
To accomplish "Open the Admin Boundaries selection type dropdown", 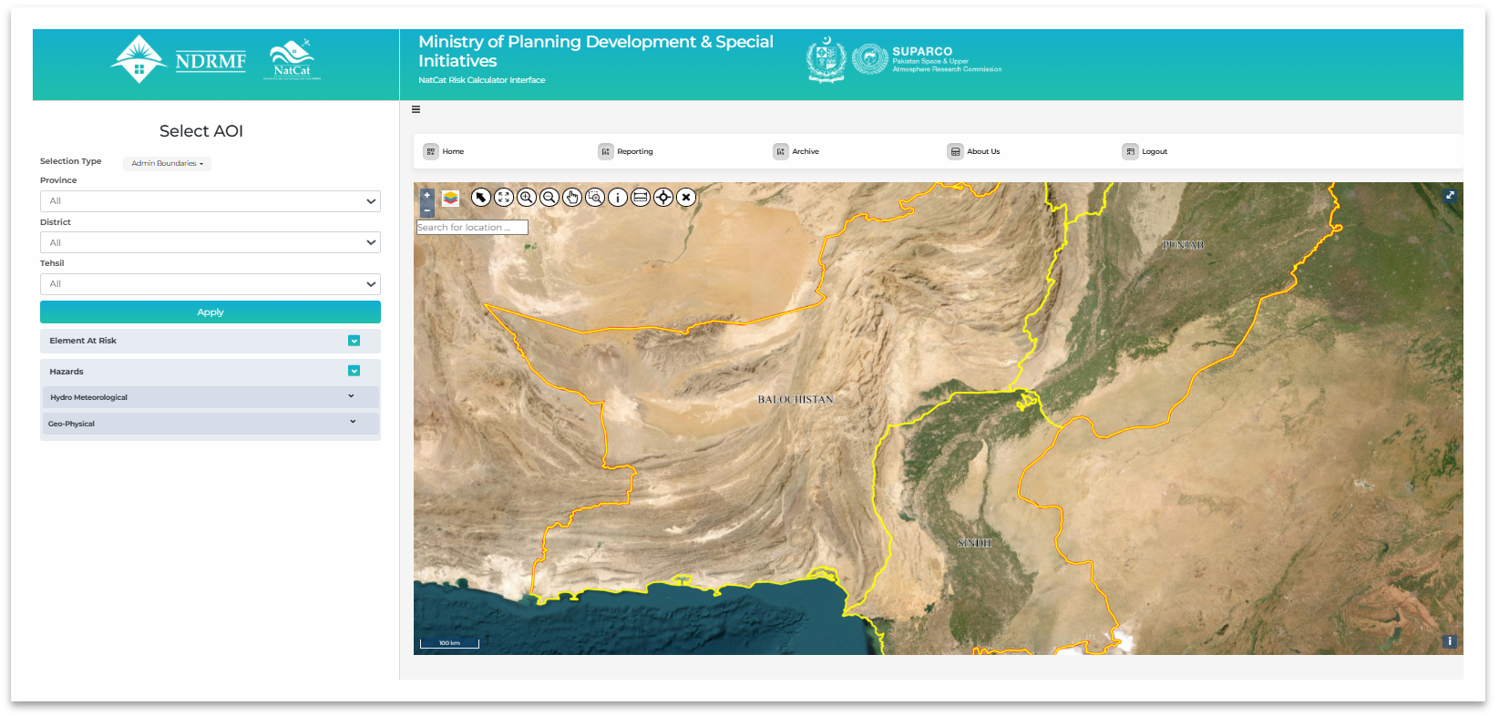I will click(167, 164).
